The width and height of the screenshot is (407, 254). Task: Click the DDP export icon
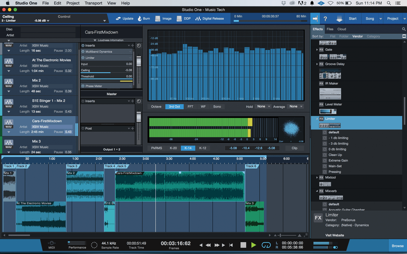pyautogui.click(x=179, y=19)
